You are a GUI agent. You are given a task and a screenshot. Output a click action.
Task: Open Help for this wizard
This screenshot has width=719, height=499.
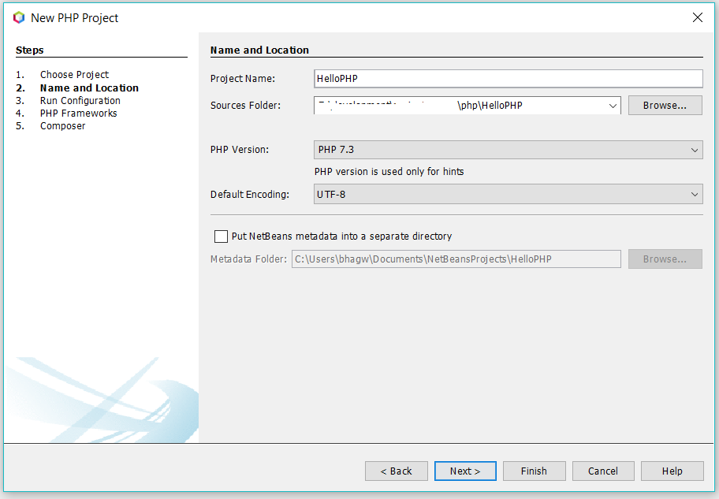(x=672, y=471)
